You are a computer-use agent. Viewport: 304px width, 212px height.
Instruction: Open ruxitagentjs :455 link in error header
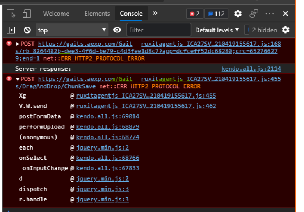[x=211, y=79]
